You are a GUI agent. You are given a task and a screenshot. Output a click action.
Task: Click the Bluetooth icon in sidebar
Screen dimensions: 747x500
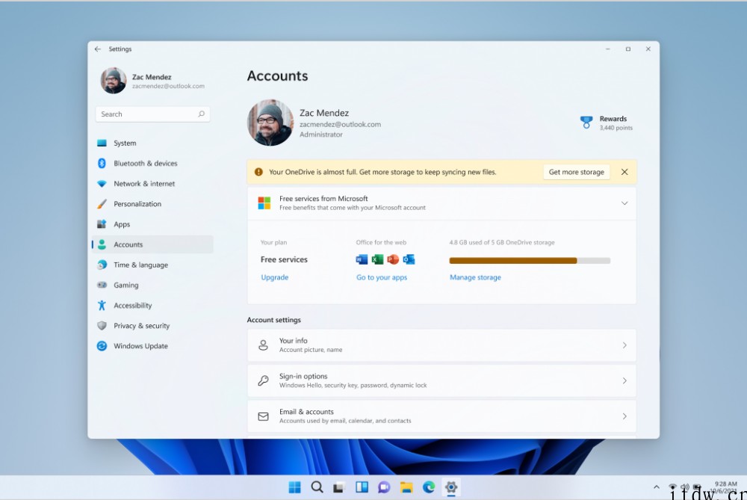[x=102, y=163]
